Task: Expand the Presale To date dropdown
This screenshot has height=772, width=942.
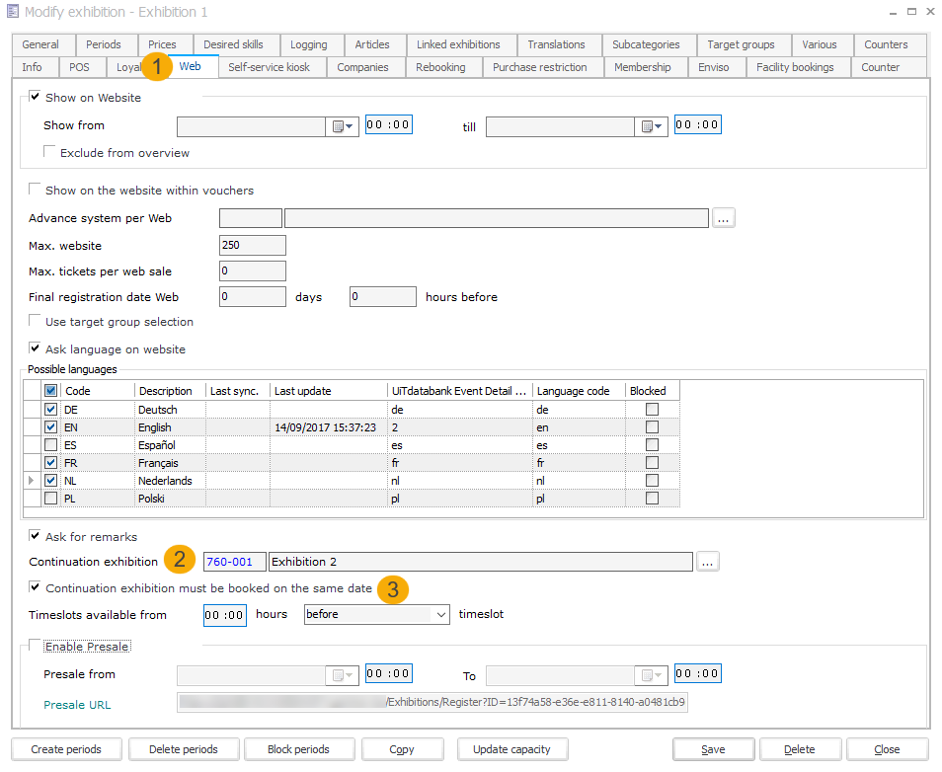Action: (652, 675)
